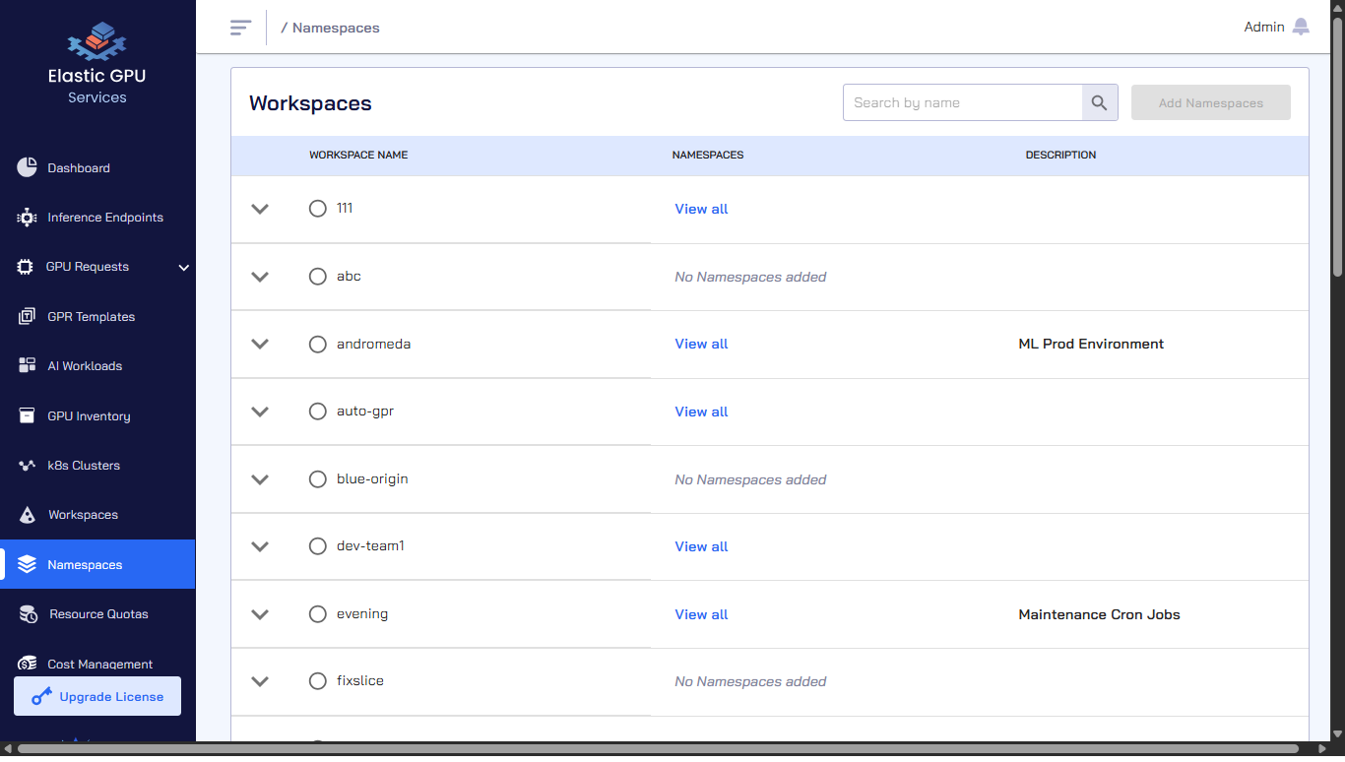Click View all for auto-gpr
The image size is (1345, 762).
(x=701, y=412)
